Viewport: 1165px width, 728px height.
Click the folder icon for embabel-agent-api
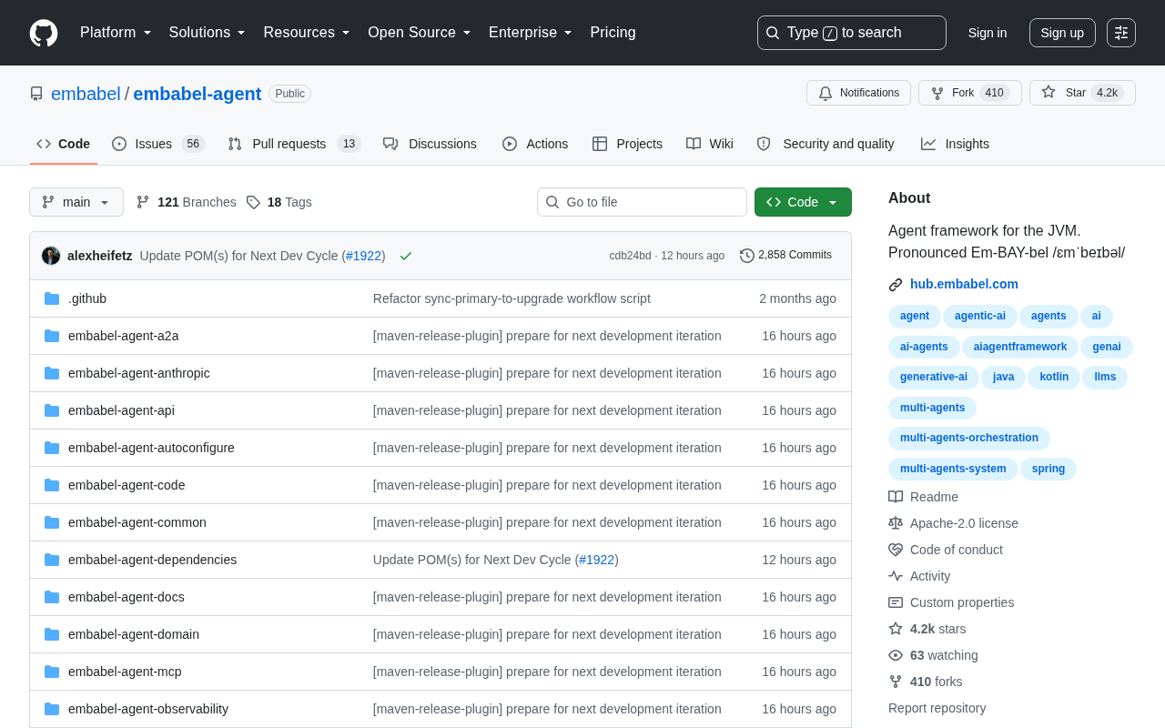point(52,410)
